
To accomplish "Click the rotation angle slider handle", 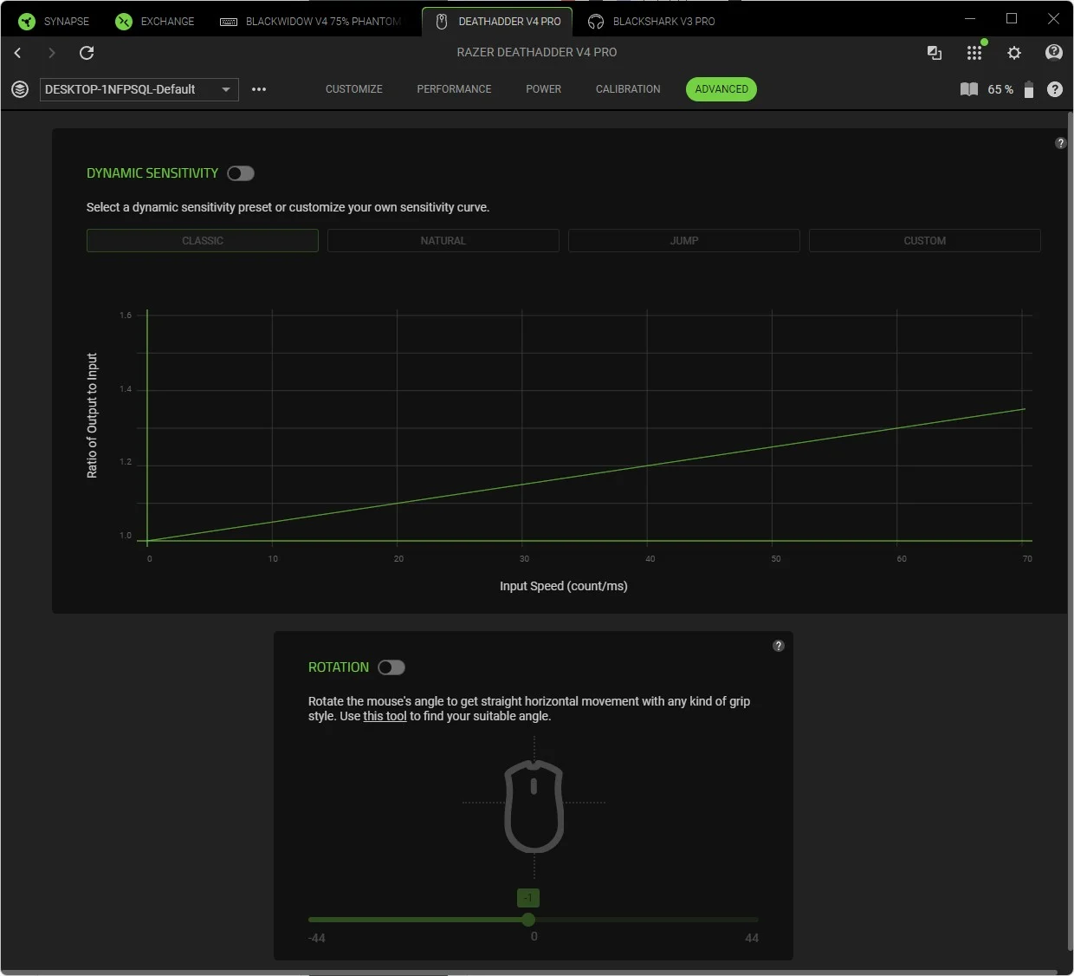I will tap(528, 920).
